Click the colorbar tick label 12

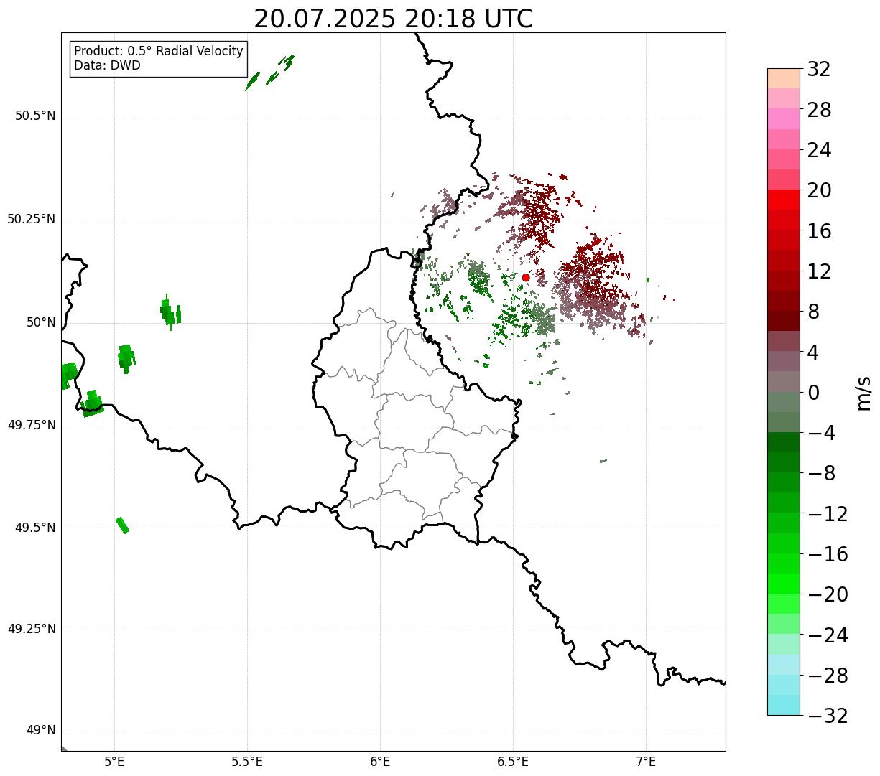pos(819,271)
